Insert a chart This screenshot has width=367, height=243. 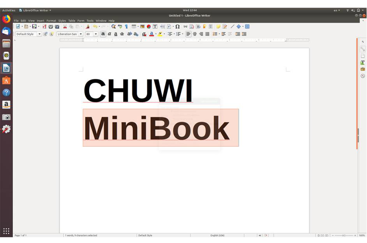point(148,27)
